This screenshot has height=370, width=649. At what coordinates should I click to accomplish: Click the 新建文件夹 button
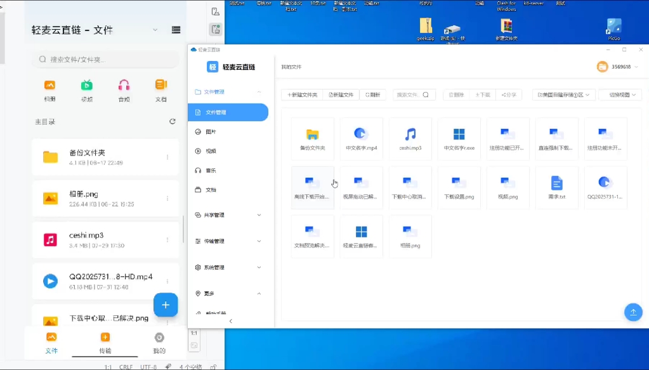pyautogui.click(x=302, y=95)
